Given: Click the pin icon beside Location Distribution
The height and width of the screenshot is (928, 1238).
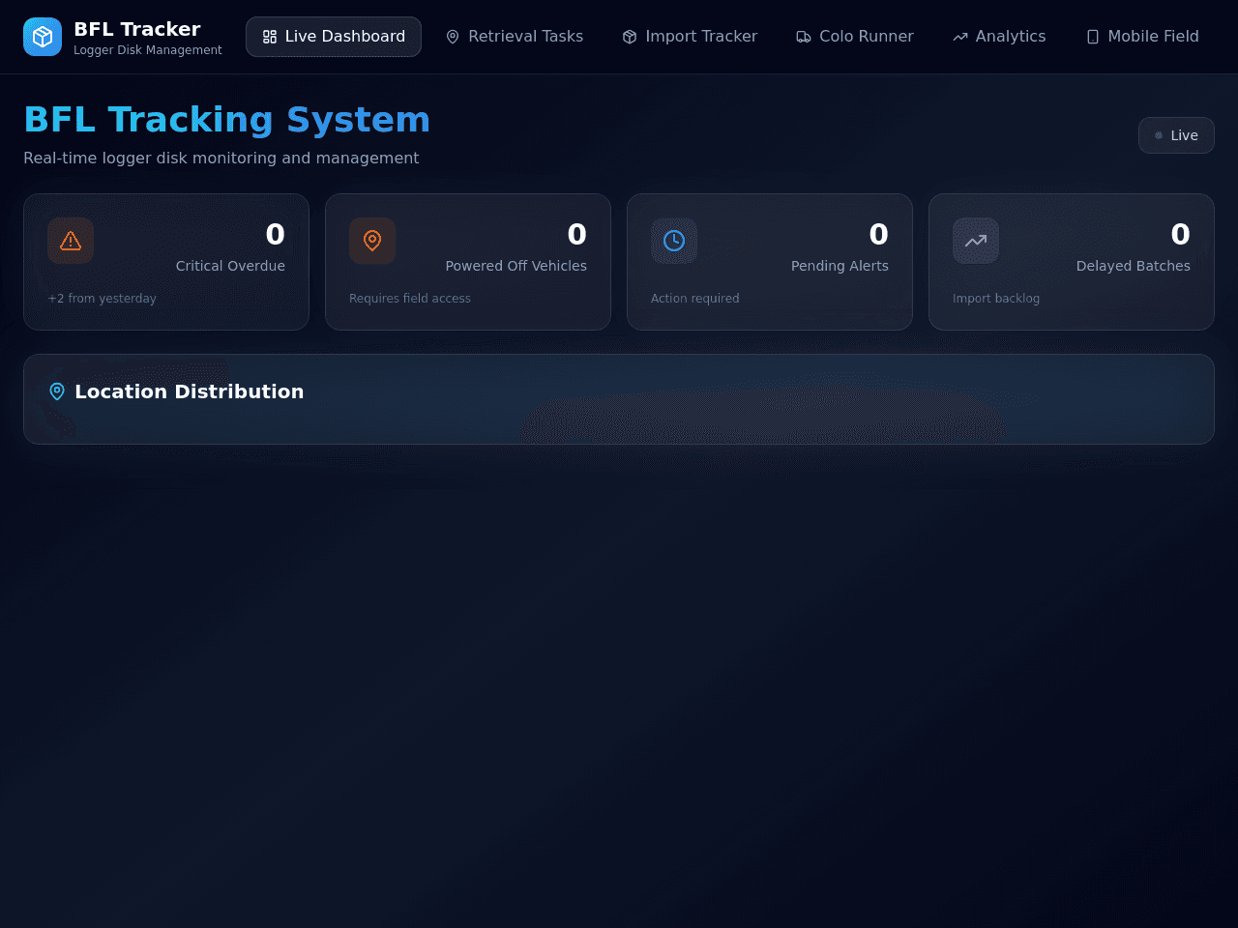Looking at the screenshot, I should pyautogui.click(x=57, y=391).
